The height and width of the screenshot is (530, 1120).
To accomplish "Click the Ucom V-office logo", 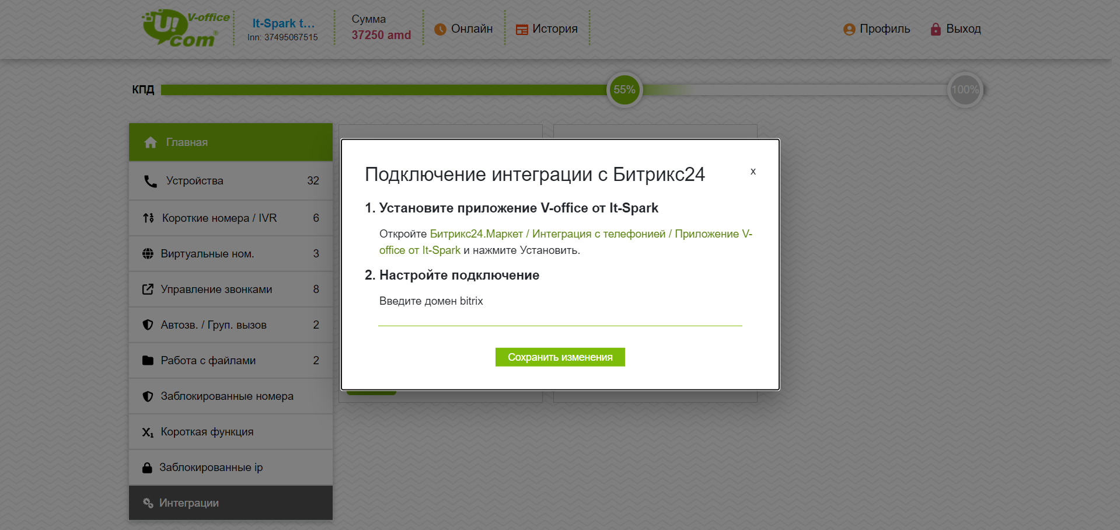I will (186, 28).
